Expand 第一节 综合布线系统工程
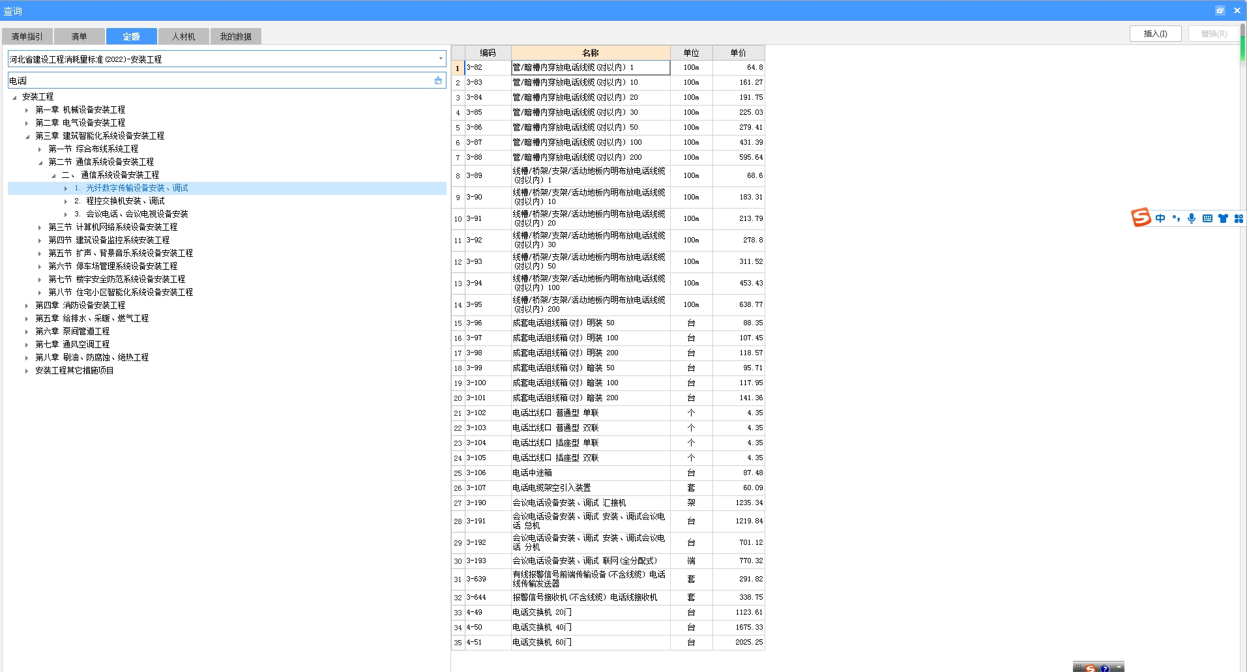This screenshot has height=672, width=1247. (x=40, y=149)
